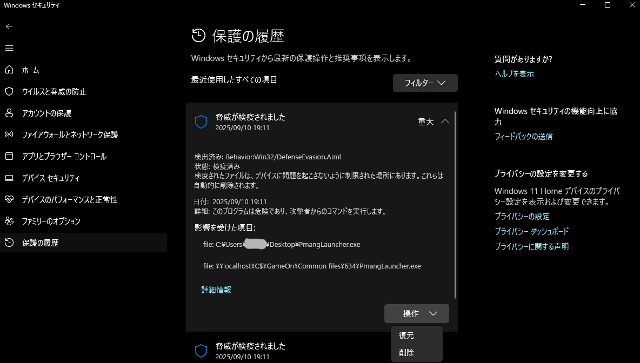640x363 pixels.
Task: Click the 影響を受けた項目 heading
Action: 225,227
